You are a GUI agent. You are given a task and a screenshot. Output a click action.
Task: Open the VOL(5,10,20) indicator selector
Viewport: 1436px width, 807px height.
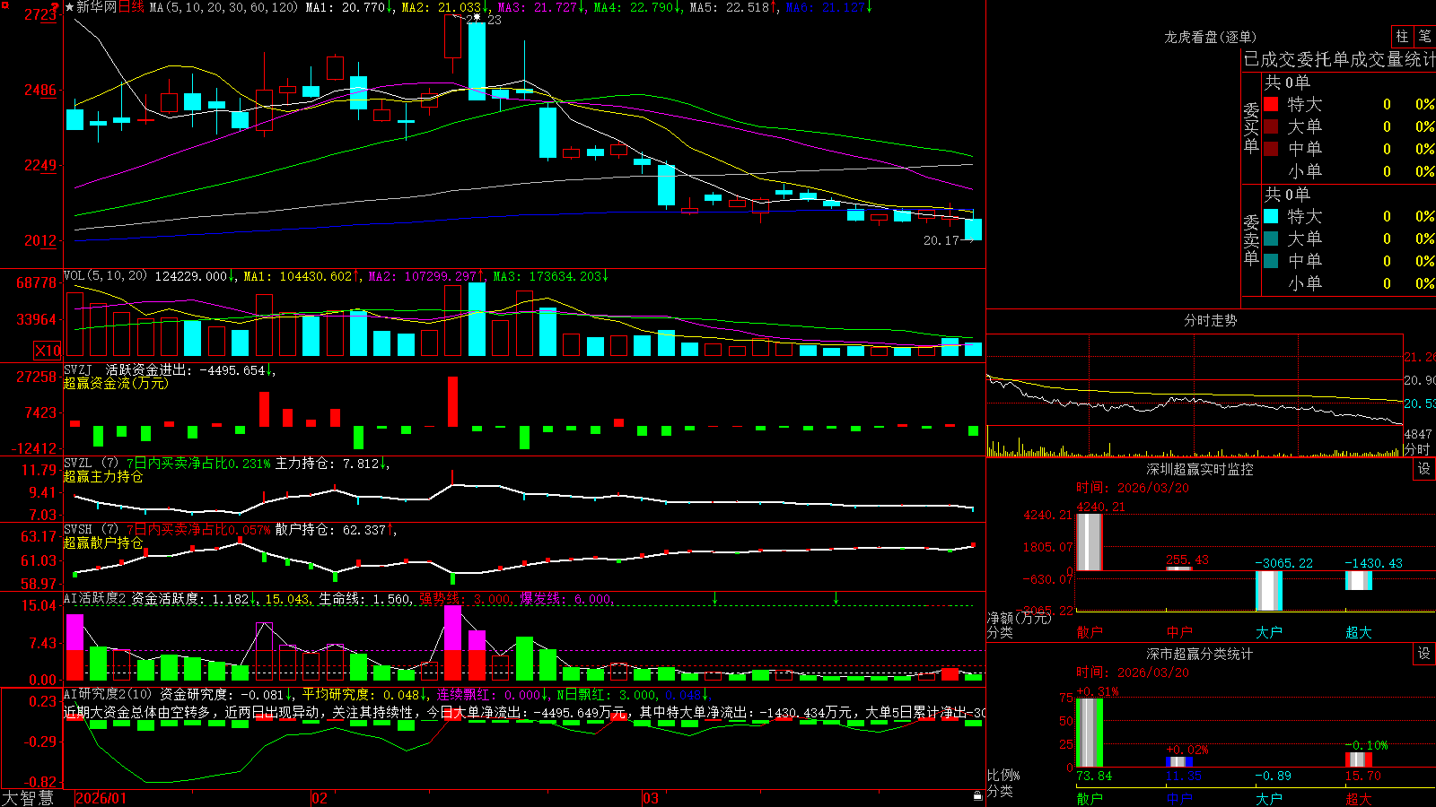pos(105,276)
